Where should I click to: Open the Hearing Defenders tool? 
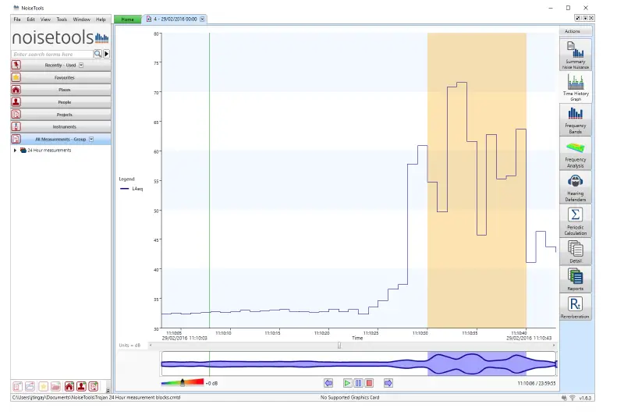pyautogui.click(x=576, y=188)
